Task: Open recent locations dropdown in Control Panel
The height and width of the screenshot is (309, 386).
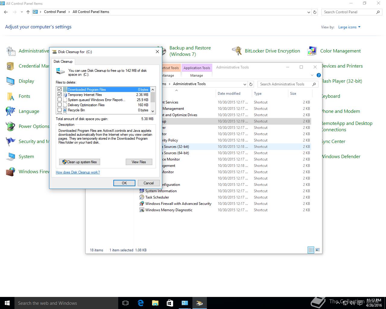Action: coord(22,12)
